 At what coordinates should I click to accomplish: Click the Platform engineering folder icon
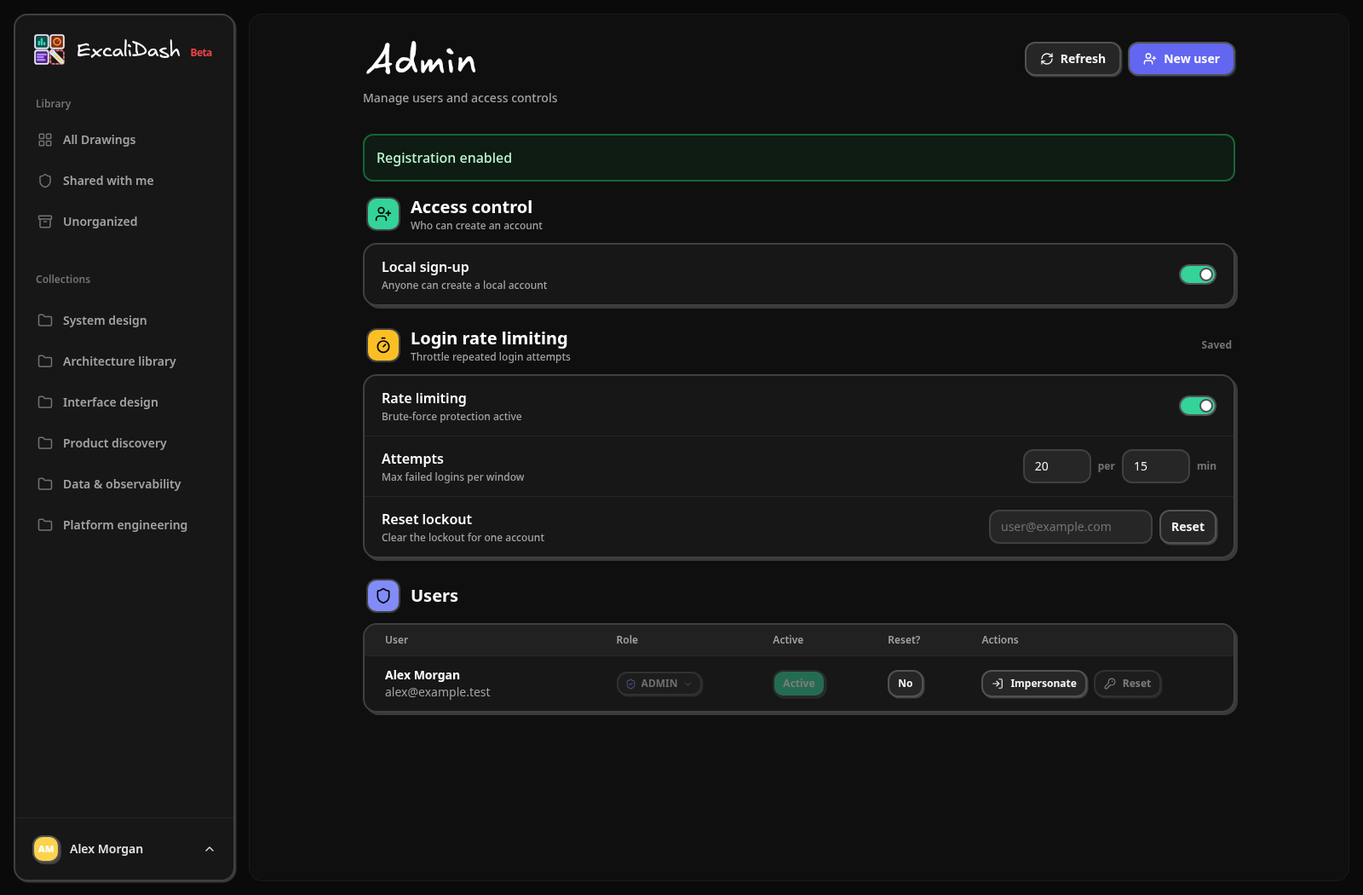click(x=45, y=525)
